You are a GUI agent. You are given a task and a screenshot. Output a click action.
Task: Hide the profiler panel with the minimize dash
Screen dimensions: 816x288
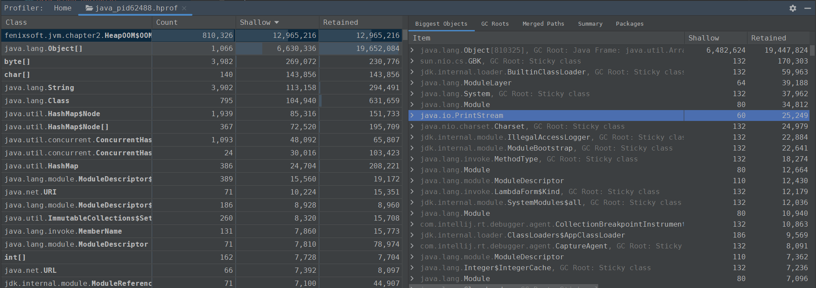[808, 8]
